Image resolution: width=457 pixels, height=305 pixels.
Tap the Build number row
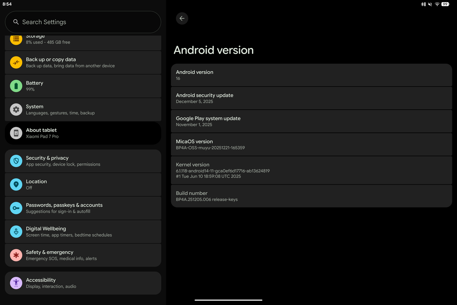[311, 196]
